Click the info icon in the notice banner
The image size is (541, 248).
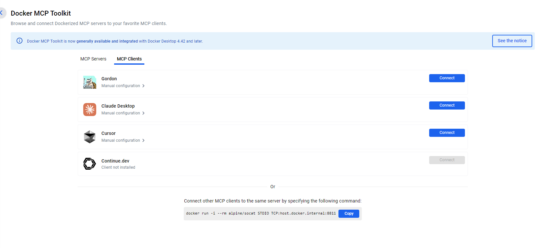20,41
